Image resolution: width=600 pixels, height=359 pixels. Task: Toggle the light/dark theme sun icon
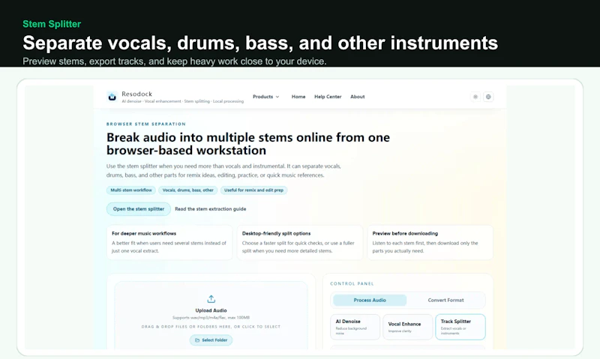tap(475, 97)
